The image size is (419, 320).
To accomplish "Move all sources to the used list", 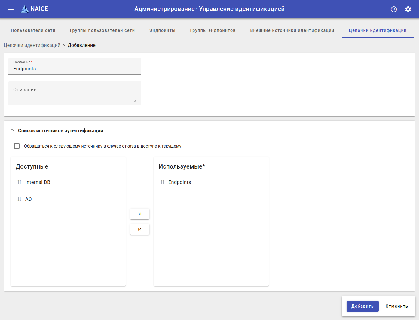I will pos(140,214).
